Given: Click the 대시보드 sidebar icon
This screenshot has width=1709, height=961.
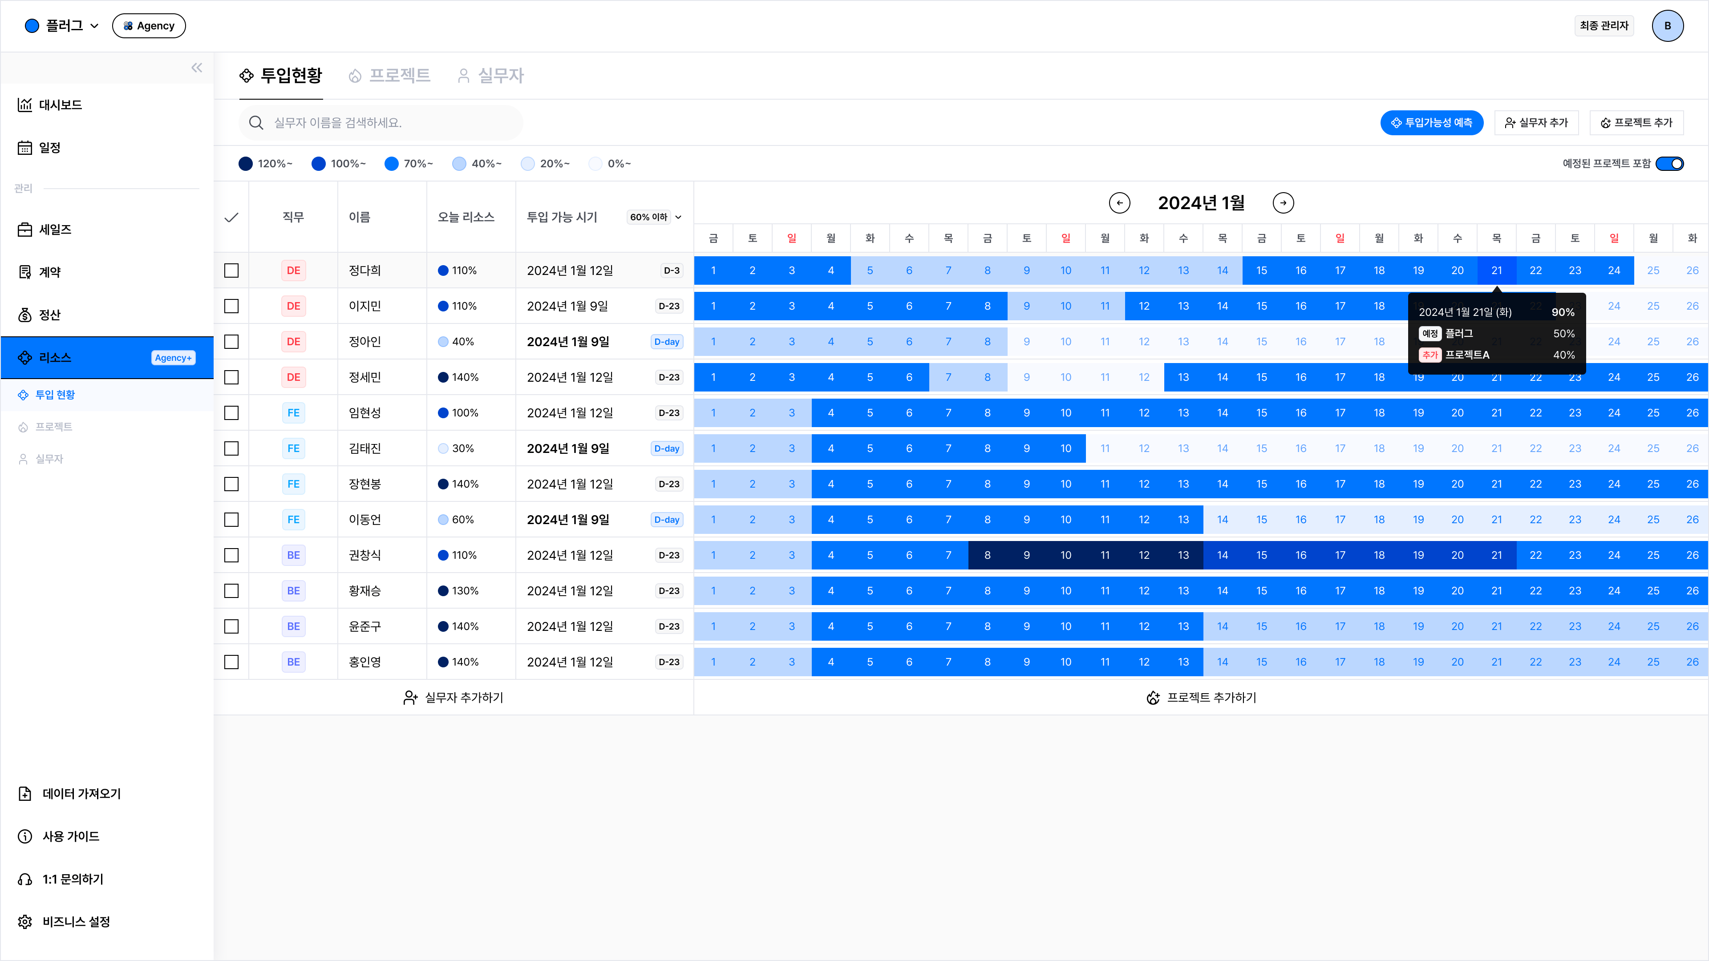Looking at the screenshot, I should 24,105.
